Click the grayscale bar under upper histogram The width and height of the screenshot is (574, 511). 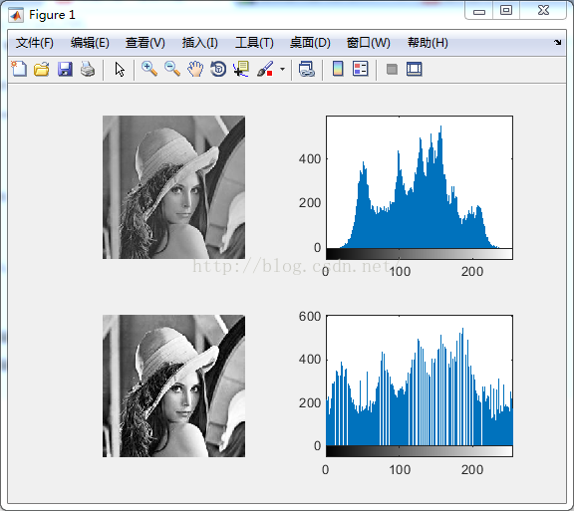pyautogui.click(x=420, y=254)
